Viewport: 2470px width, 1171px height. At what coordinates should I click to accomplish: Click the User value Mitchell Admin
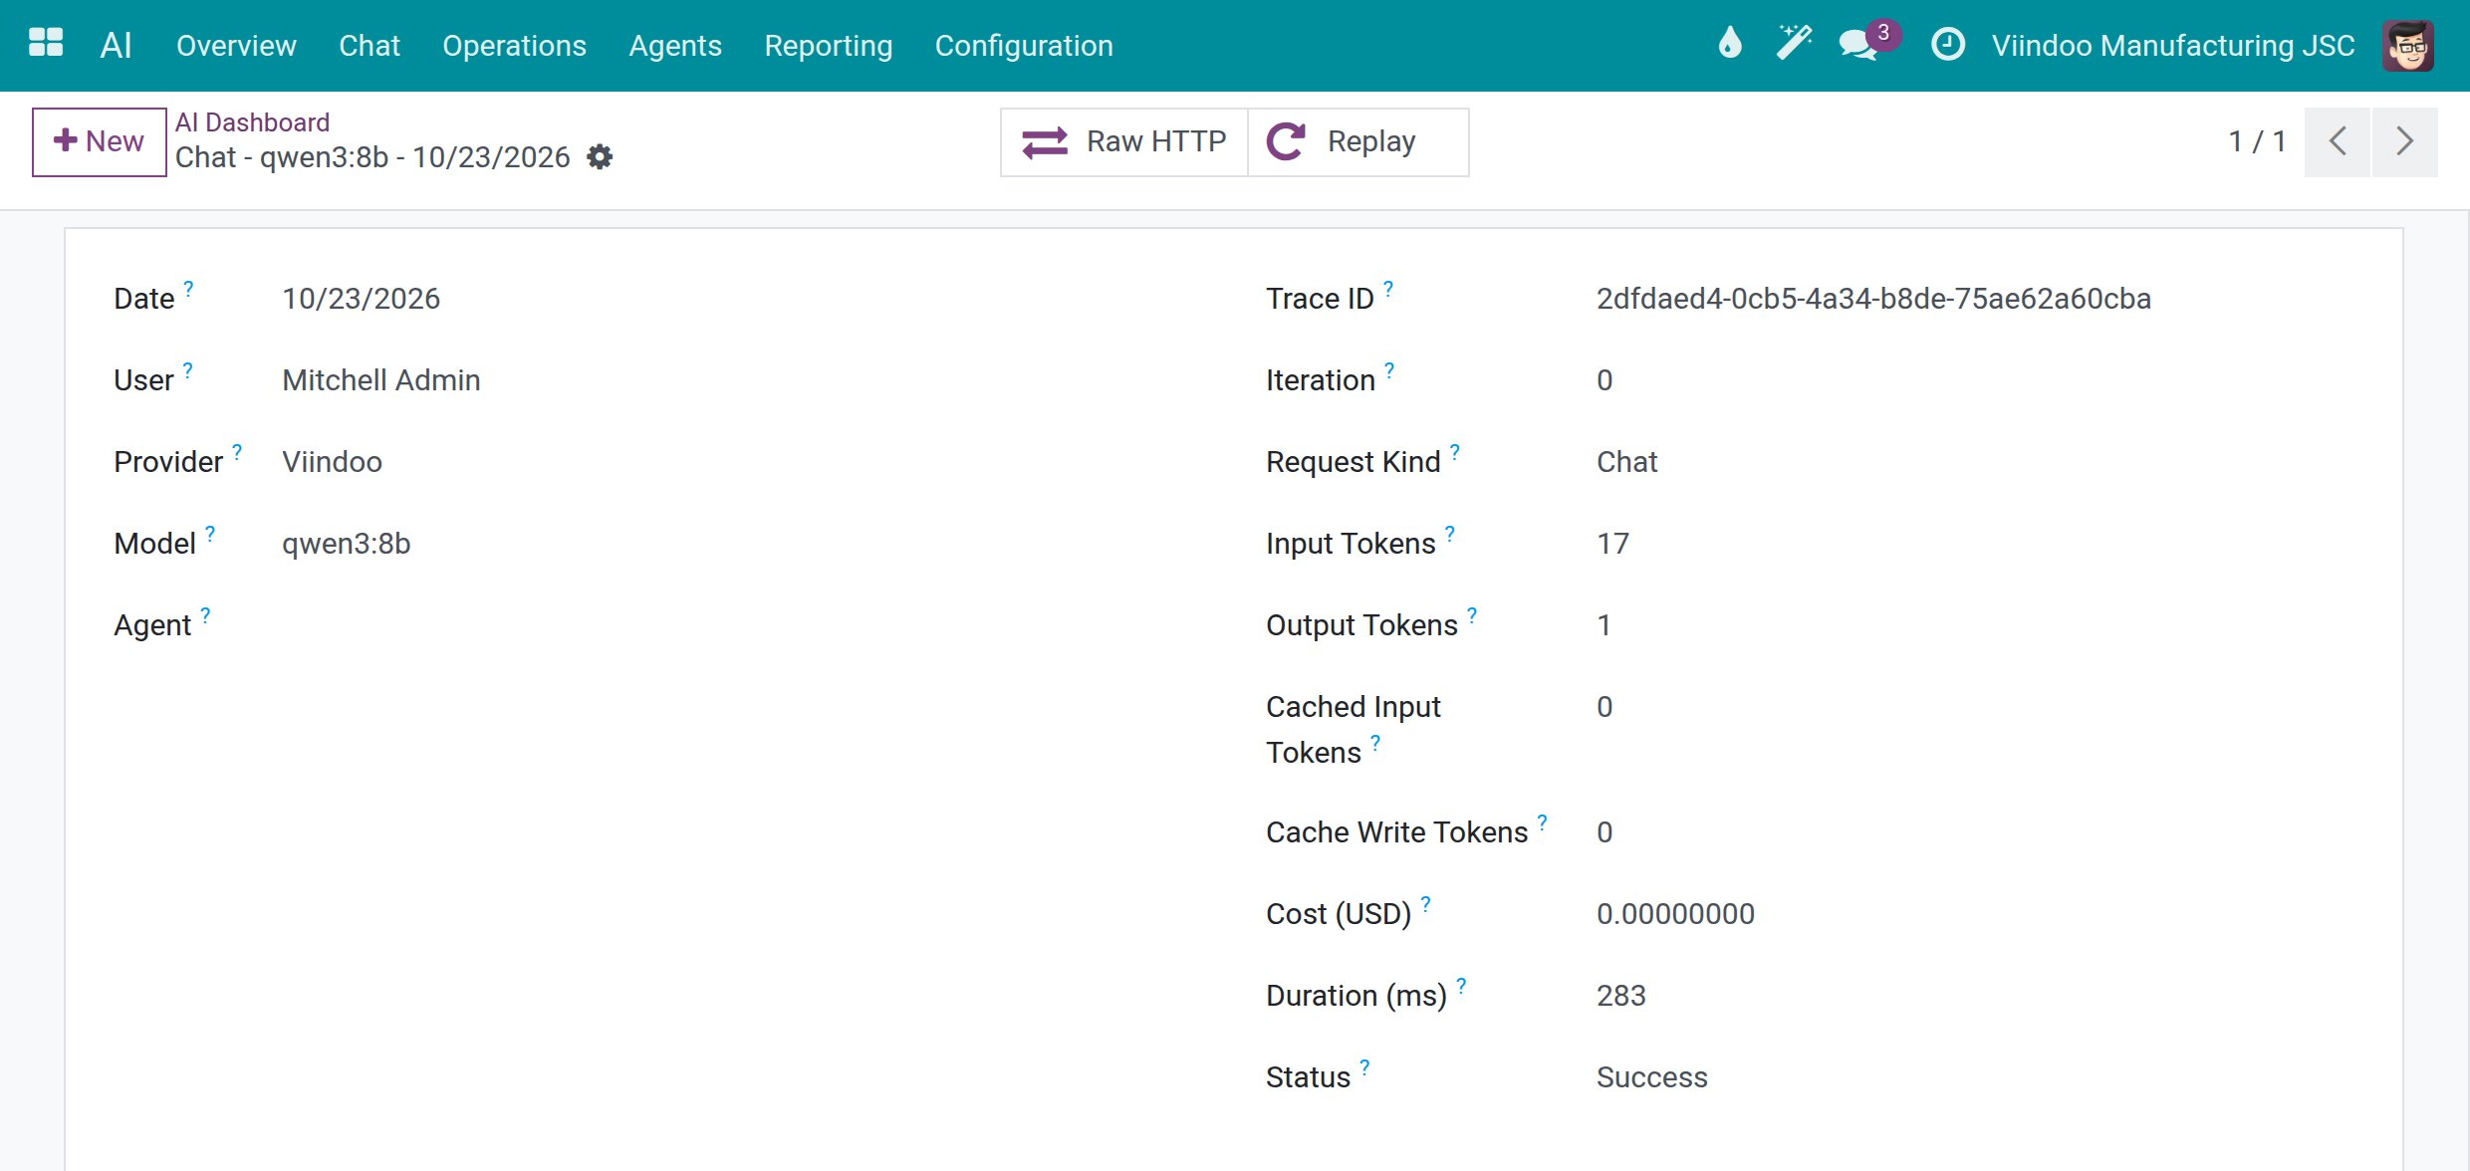(x=381, y=379)
